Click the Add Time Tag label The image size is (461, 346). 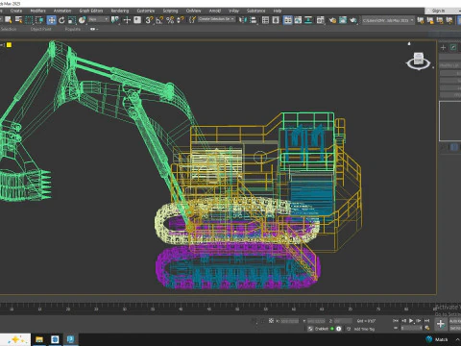[x=364, y=329]
